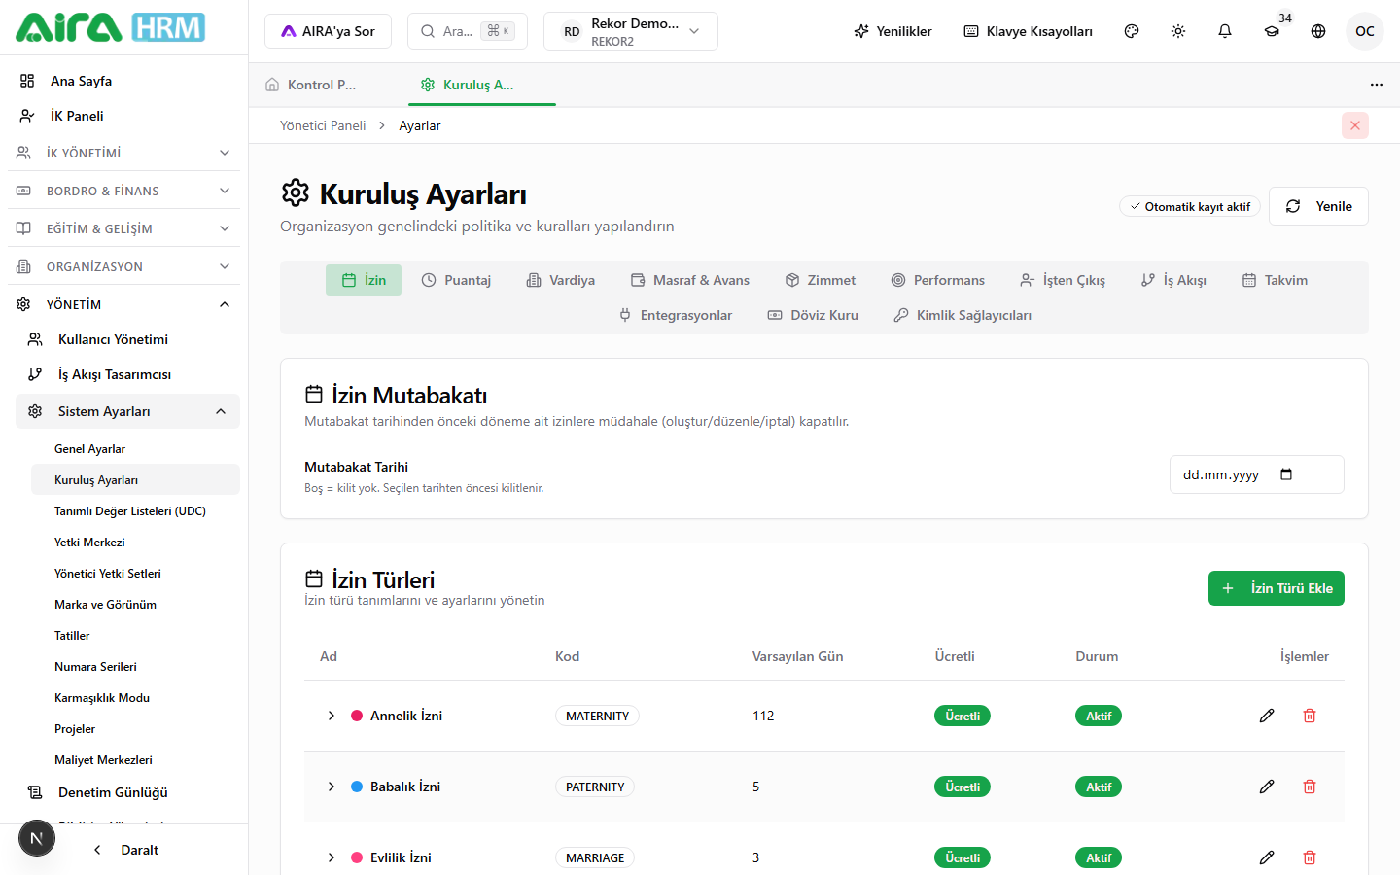The height and width of the screenshot is (875, 1400).
Task: Open the graduation cap icon with badge 34
Action: coord(1272,31)
